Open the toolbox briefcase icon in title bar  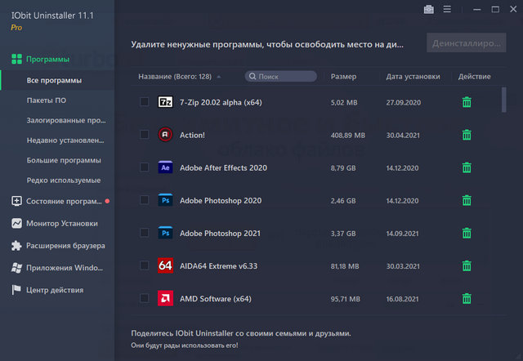click(x=429, y=10)
